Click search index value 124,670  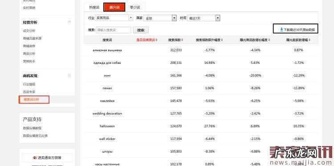[176, 126]
